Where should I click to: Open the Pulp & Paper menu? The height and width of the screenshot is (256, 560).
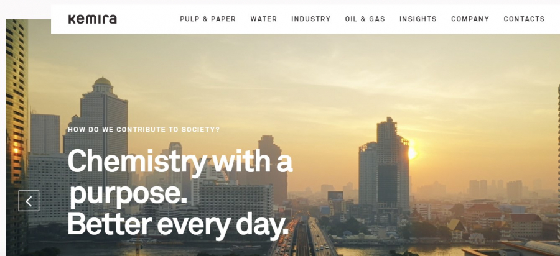pos(208,19)
